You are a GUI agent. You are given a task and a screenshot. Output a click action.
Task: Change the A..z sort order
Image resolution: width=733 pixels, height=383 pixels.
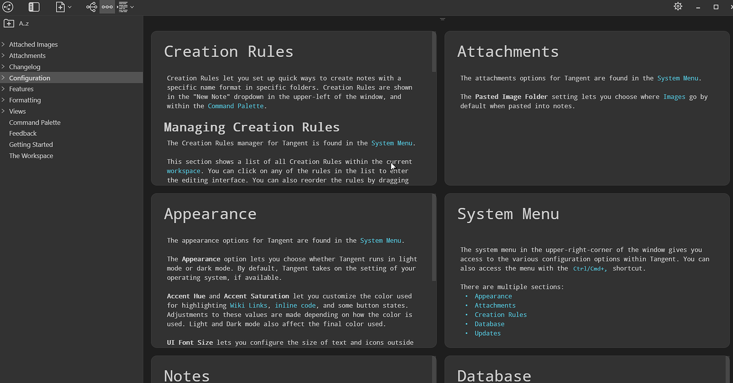[24, 23]
